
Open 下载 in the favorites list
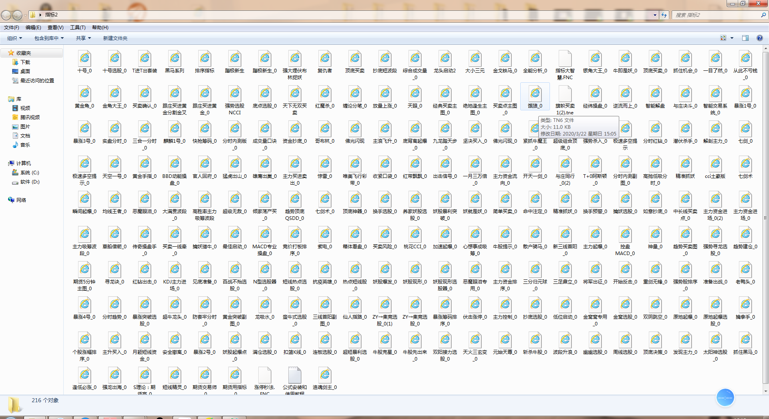(25, 62)
